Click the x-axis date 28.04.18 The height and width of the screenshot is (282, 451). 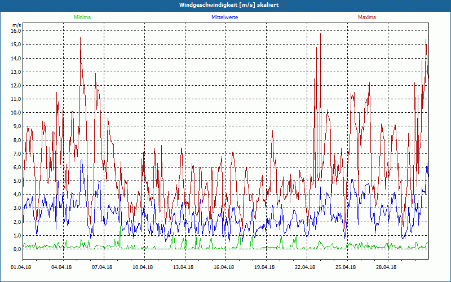tap(386, 267)
